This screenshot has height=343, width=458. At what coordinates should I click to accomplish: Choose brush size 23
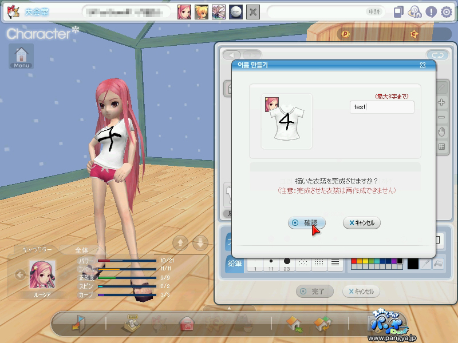(287, 264)
